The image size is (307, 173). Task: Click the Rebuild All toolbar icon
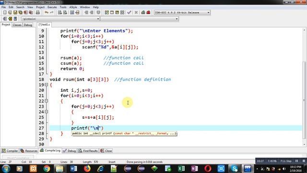pyautogui.click(x=122, y=12)
